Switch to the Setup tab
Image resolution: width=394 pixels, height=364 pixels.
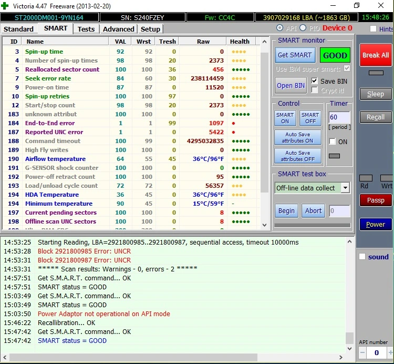coord(150,29)
